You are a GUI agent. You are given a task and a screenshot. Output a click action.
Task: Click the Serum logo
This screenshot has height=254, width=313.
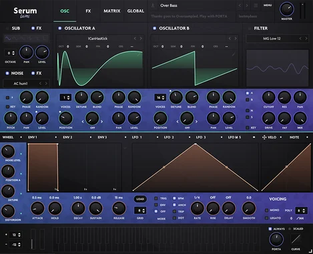click(x=25, y=12)
